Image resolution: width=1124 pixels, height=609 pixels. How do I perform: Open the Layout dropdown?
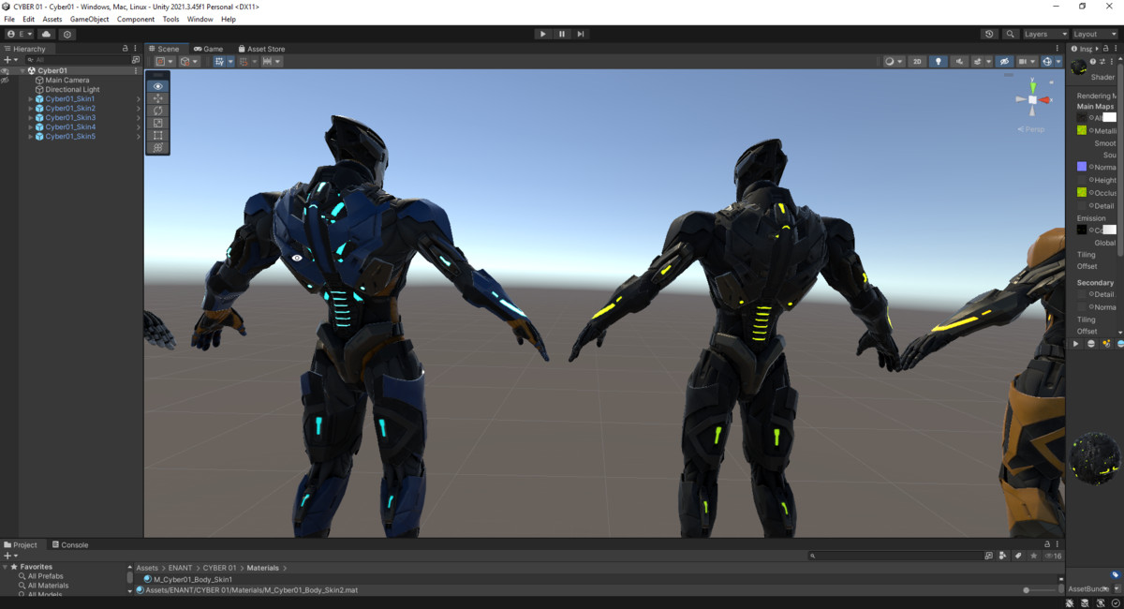click(1094, 34)
